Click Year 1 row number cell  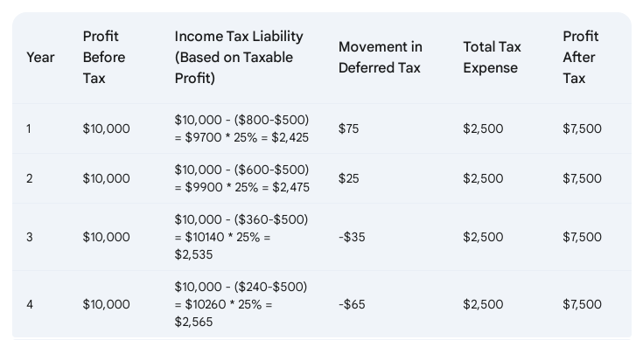(29, 128)
